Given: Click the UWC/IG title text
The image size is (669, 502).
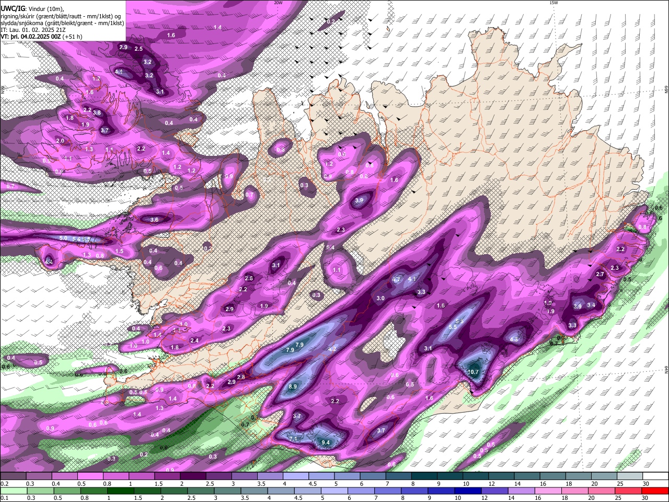Looking at the screenshot, I should click(12, 8).
